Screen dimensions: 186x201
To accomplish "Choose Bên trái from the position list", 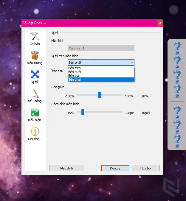I will pyautogui.click(x=101, y=76).
